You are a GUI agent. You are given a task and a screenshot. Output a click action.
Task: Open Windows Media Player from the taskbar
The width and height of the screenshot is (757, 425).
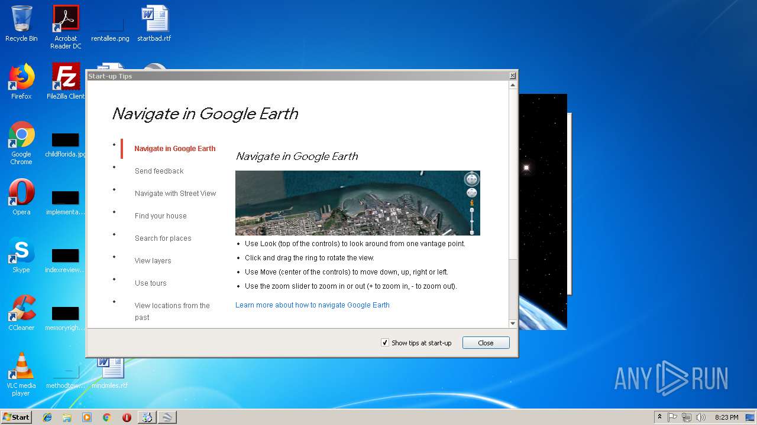[x=87, y=417]
